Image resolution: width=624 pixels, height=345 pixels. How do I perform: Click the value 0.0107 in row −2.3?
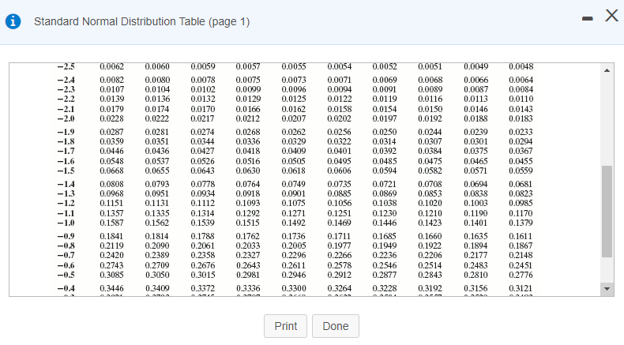(112, 89)
